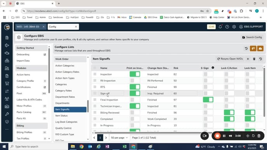Open Excel from the taskbar
This screenshot has width=267, height=150.
click(x=125, y=147)
